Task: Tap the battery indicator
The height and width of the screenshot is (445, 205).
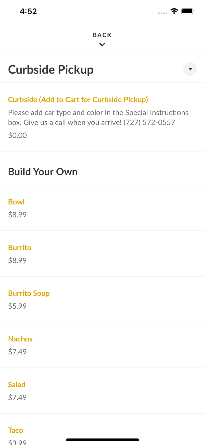Action: click(x=188, y=11)
